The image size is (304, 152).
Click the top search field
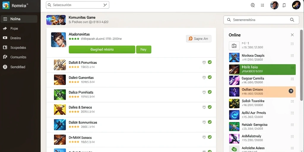pos(77,5)
